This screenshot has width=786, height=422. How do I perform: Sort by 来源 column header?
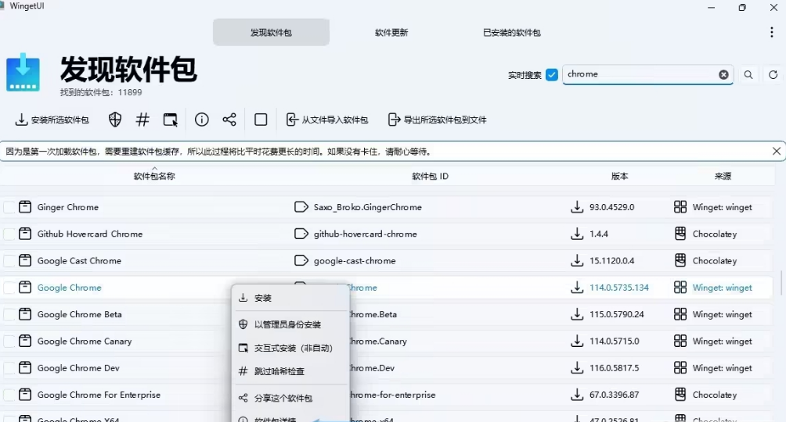[723, 176]
